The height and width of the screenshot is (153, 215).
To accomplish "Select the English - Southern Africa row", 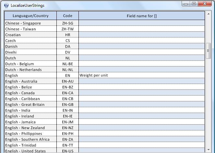I will point(30,139).
